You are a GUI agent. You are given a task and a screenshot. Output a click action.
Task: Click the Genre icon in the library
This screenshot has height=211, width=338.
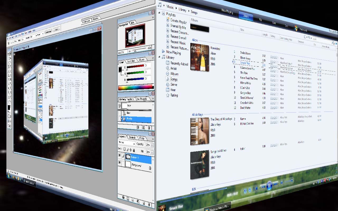[x=167, y=84]
